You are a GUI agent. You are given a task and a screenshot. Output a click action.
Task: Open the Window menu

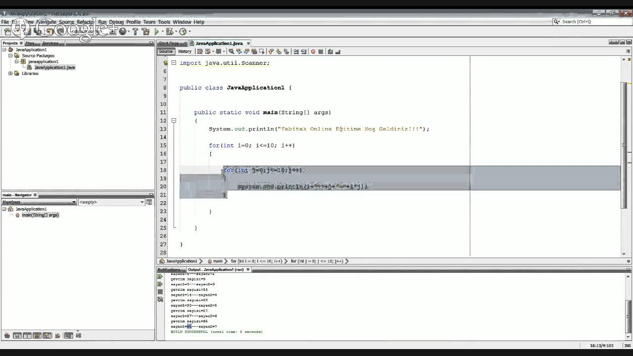(182, 22)
